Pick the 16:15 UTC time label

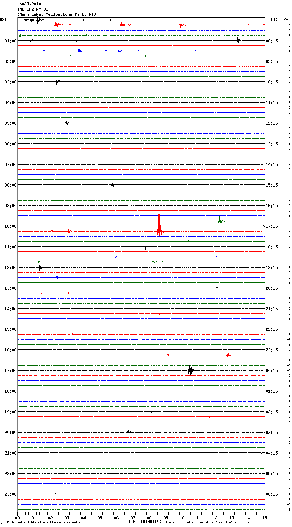click(272, 206)
